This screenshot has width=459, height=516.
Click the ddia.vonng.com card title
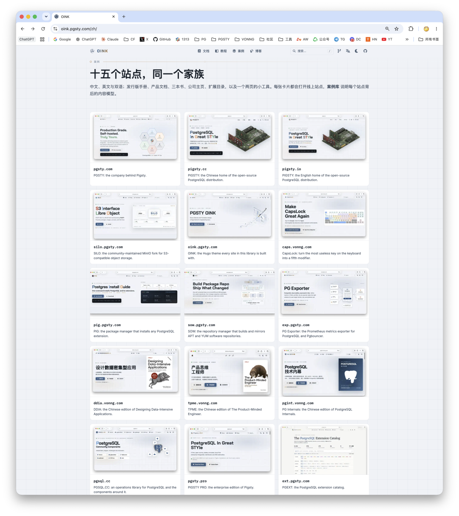point(108,403)
